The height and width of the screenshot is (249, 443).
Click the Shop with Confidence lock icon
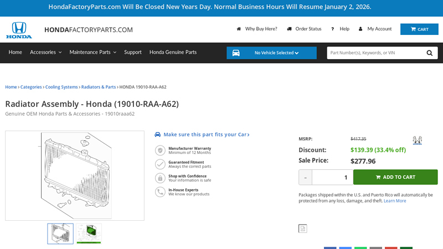(160, 178)
